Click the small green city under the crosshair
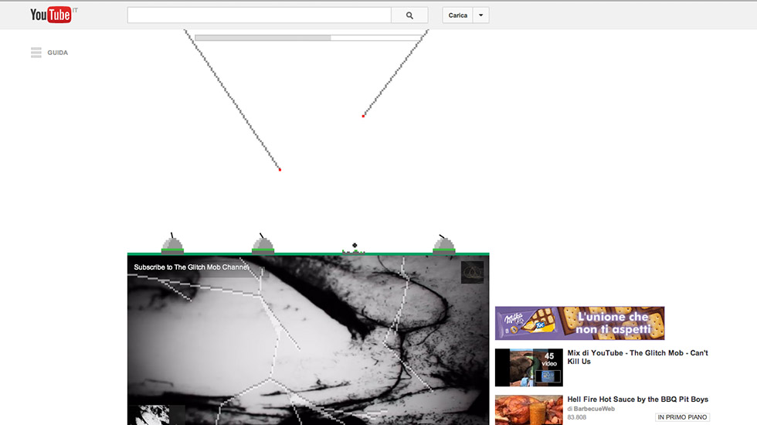This screenshot has width=757, height=425. (x=354, y=250)
